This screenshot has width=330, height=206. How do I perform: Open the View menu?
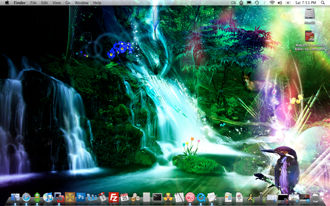point(57,3)
